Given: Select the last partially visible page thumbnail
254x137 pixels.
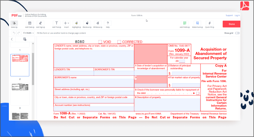Looking at the screenshot, I should [x=20, y=116].
